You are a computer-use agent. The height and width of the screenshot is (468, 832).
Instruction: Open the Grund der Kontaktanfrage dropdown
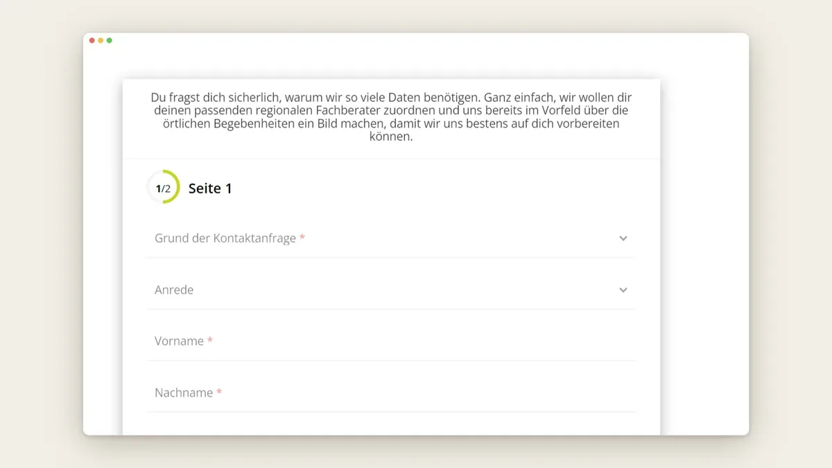[x=391, y=239]
